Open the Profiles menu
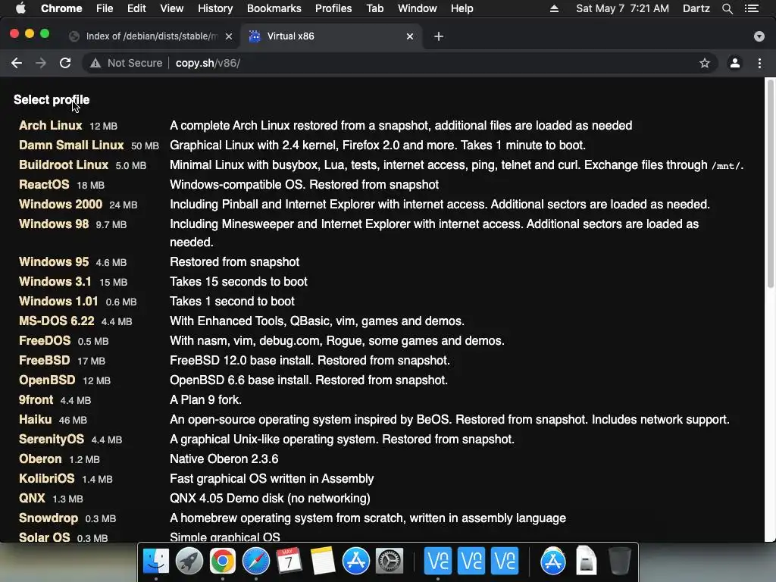 (x=333, y=8)
